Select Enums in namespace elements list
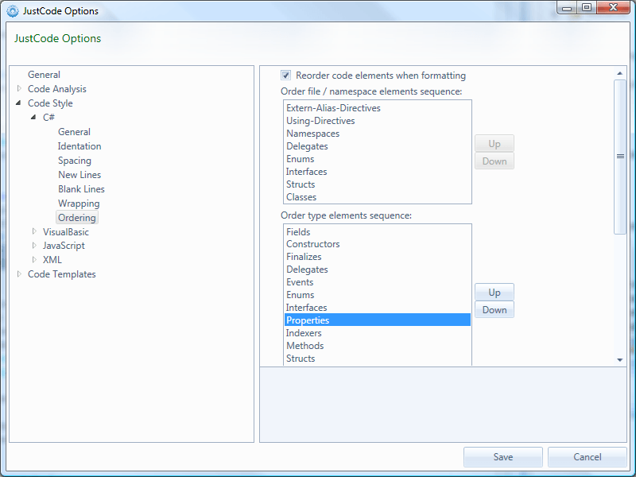Screen dimensions: 636x477 [378, 159]
